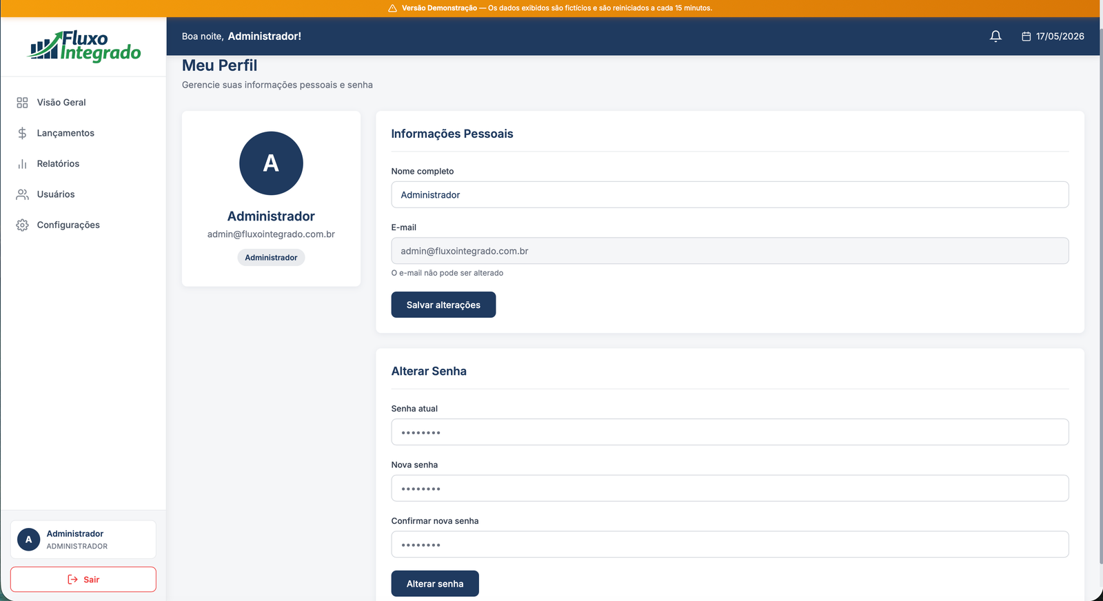Click the Fluxo Integrado logo
This screenshot has width=1103, height=601.
tap(84, 46)
